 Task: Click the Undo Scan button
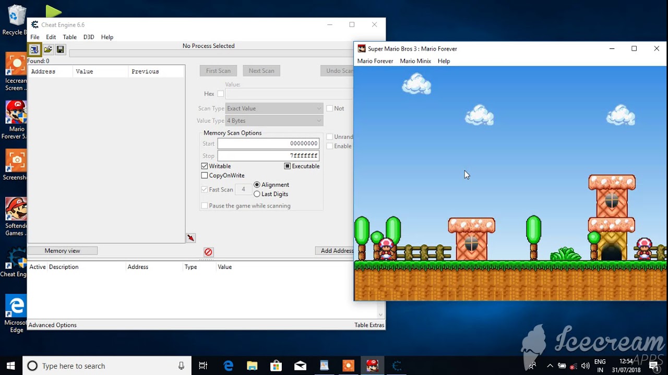[x=337, y=71]
